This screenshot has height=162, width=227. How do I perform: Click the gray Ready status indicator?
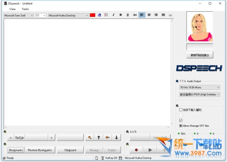click(4, 158)
